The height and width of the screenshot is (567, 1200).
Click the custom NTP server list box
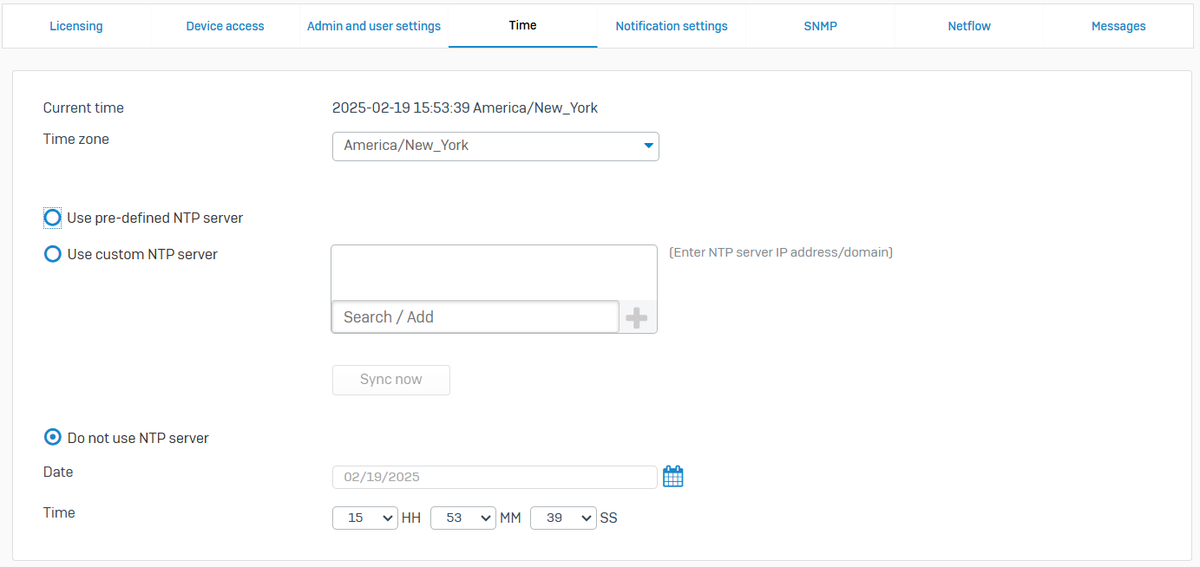494,272
